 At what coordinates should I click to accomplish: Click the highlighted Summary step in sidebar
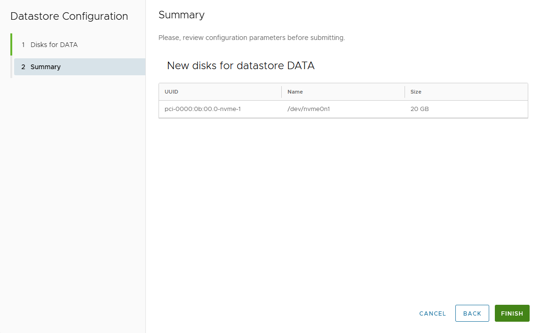tap(79, 66)
